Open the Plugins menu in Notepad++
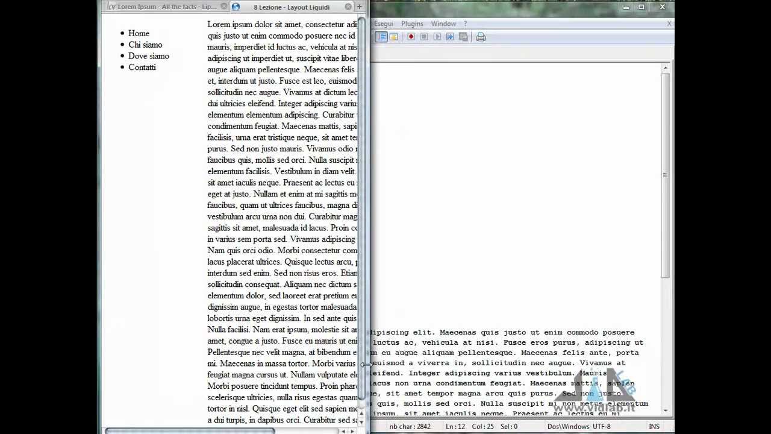 pyautogui.click(x=412, y=24)
